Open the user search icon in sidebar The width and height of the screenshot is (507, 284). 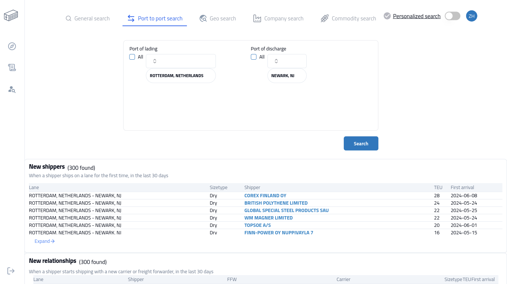click(x=12, y=89)
